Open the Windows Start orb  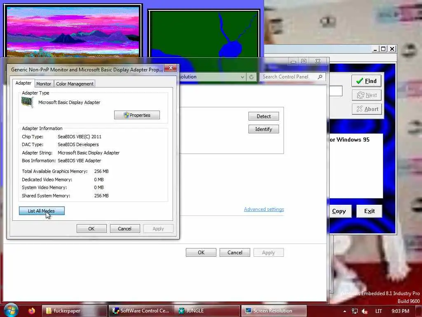(x=11, y=310)
